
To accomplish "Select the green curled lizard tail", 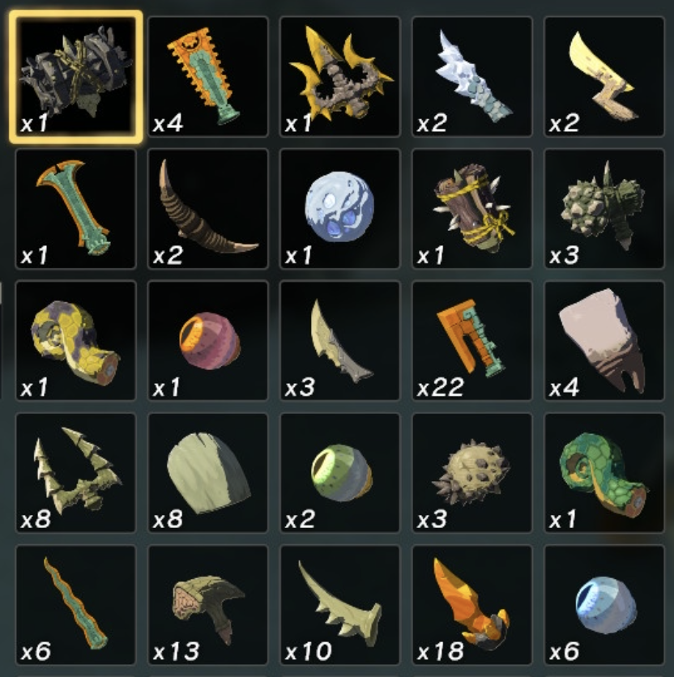I will [x=604, y=473].
